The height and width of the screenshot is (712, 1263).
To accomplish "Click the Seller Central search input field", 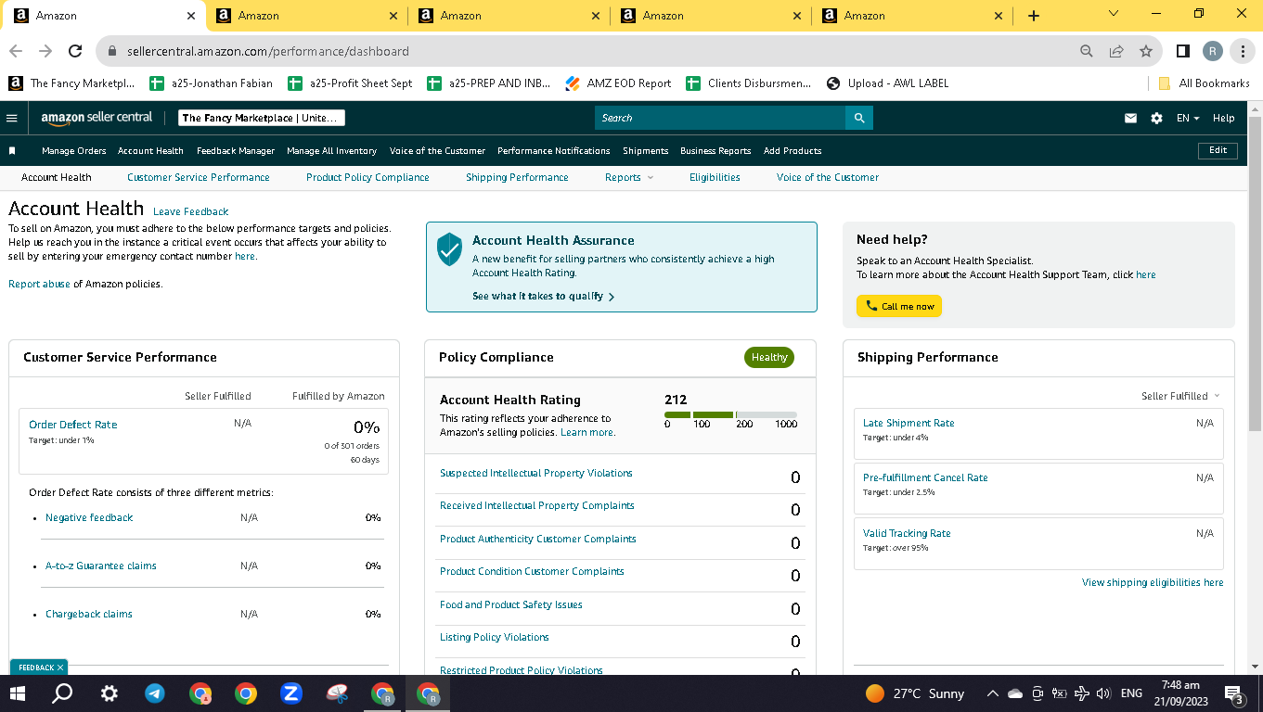I will click(720, 118).
